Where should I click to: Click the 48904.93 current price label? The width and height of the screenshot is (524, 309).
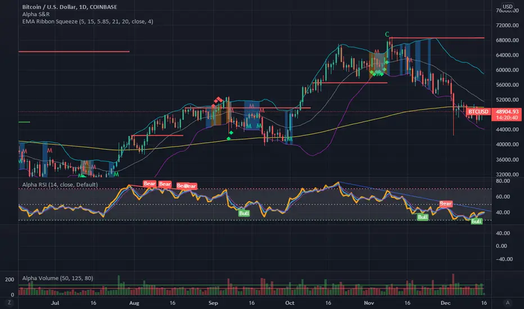(x=507, y=112)
